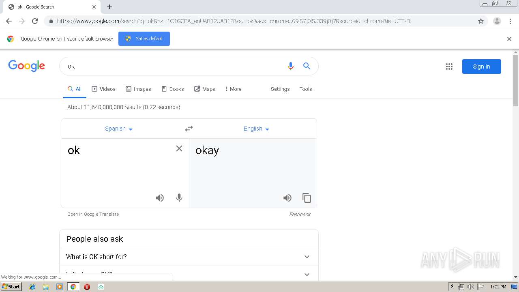Start voice search with the microphone icon
Screen dimensions: 519x292
click(290, 66)
